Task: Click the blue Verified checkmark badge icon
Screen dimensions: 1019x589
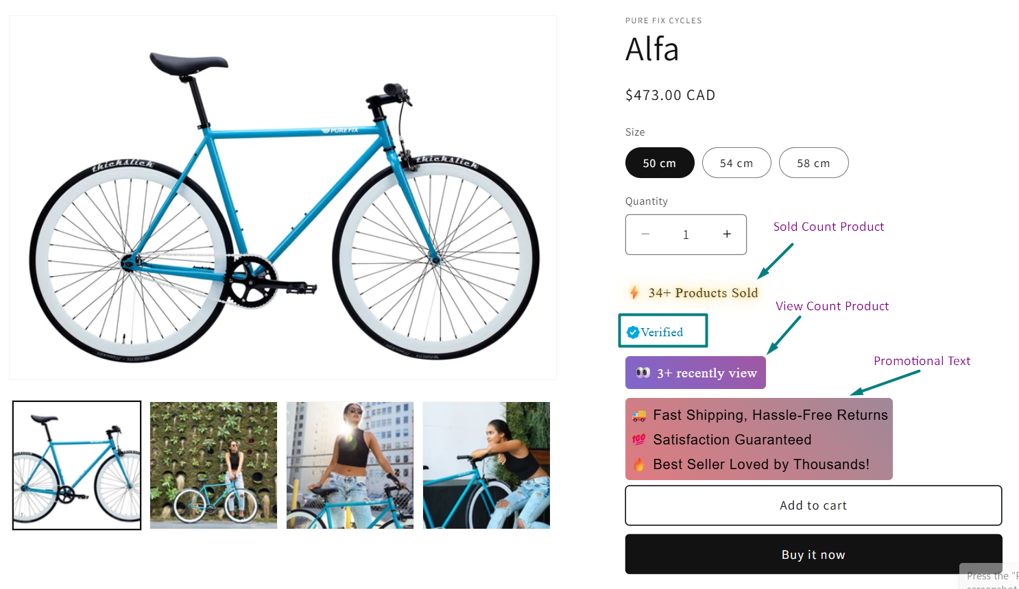Action: coord(633,332)
